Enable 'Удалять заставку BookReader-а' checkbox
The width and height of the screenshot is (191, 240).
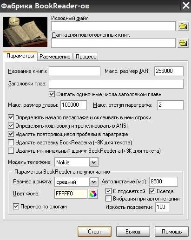(x=11, y=143)
